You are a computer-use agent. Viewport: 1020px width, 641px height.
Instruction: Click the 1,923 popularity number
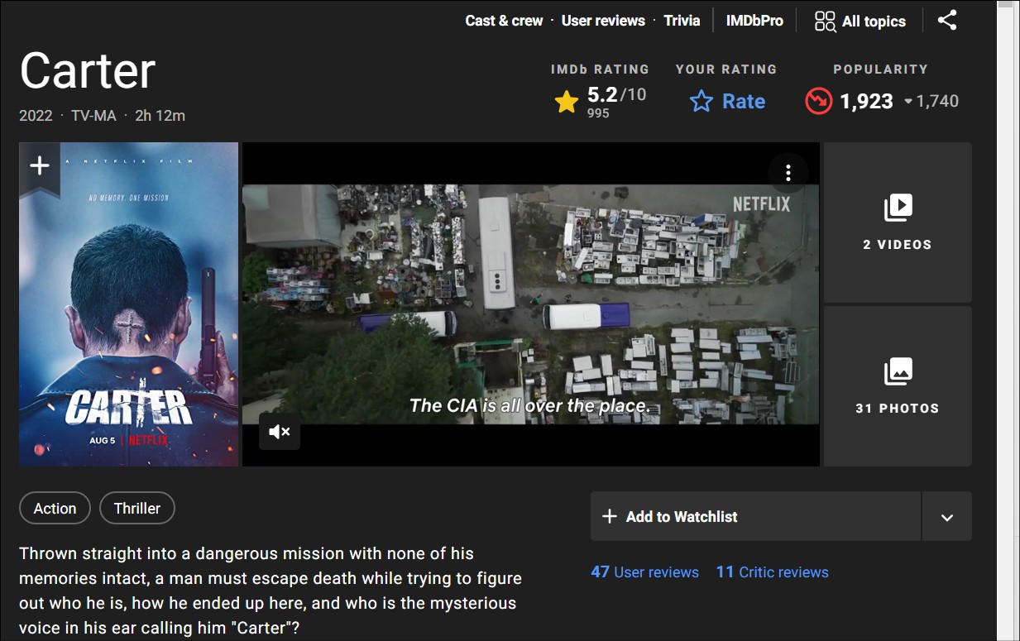point(866,102)
